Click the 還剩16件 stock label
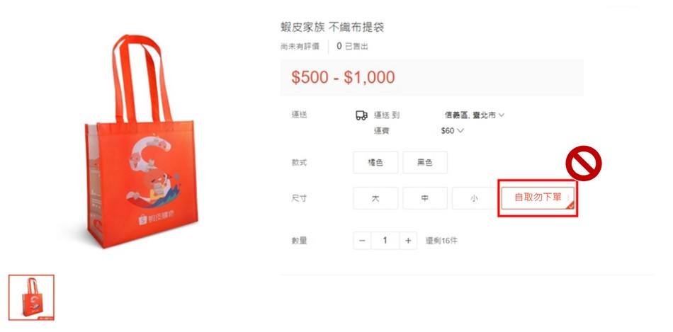 [441, 241]
